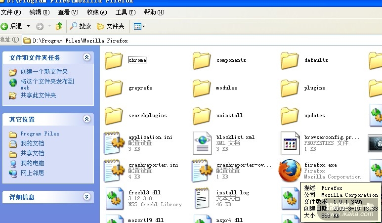Toggle the Folders (文件夹) pane button
Screen dimensions: 382x223
point(111,26)
